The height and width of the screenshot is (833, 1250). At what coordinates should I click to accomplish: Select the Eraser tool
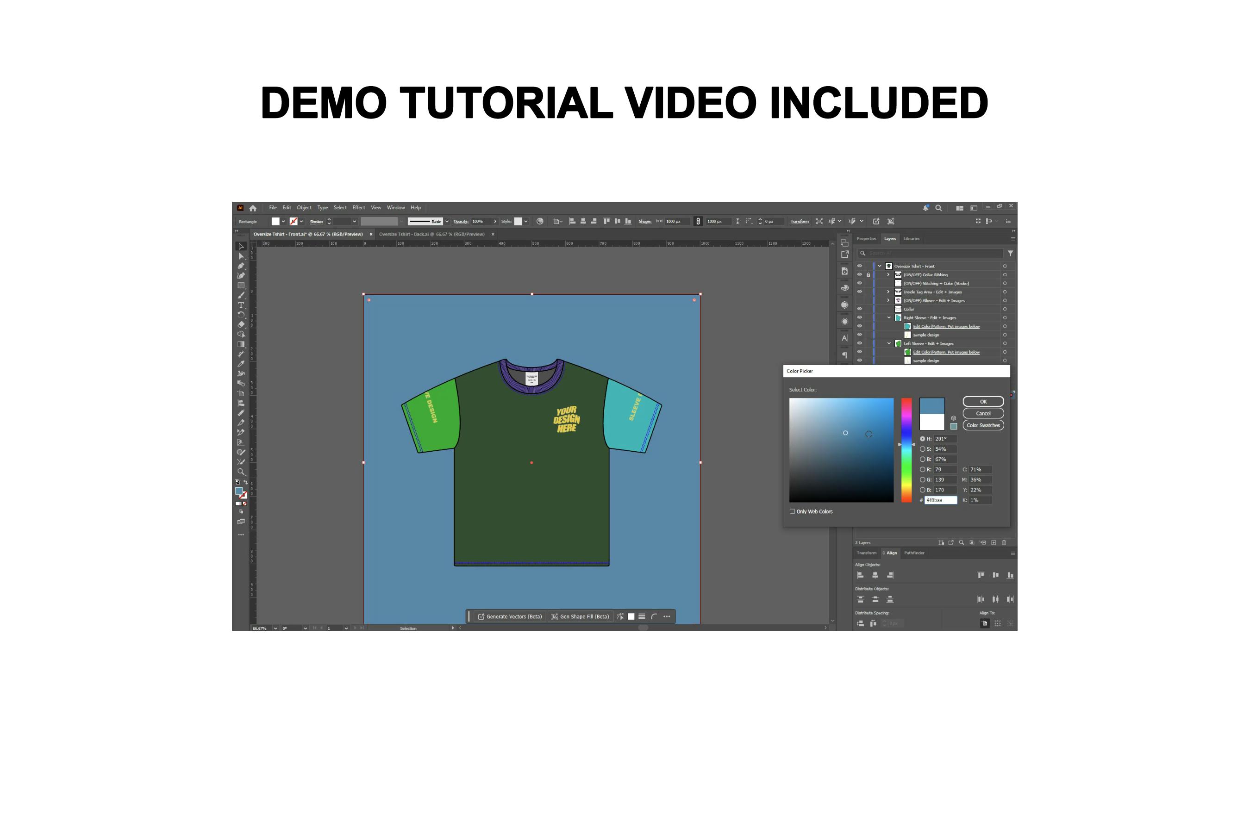point(241,324)
